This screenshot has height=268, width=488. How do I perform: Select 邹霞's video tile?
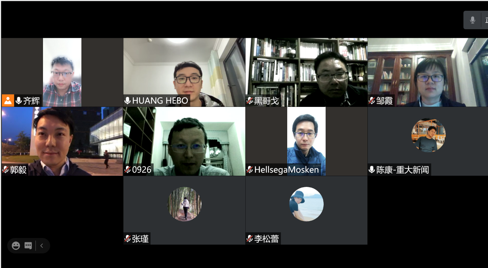[x=428, y=72]
